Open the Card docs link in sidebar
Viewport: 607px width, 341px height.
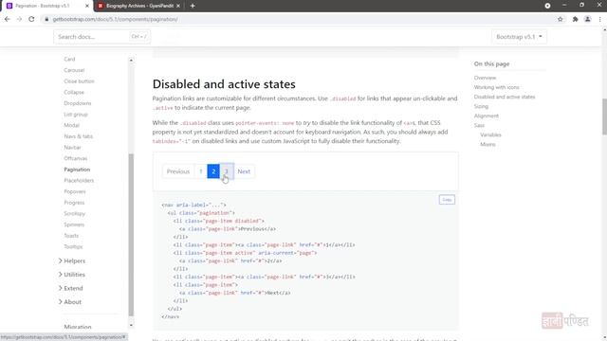pyautogui.click(x=69, y=59)
